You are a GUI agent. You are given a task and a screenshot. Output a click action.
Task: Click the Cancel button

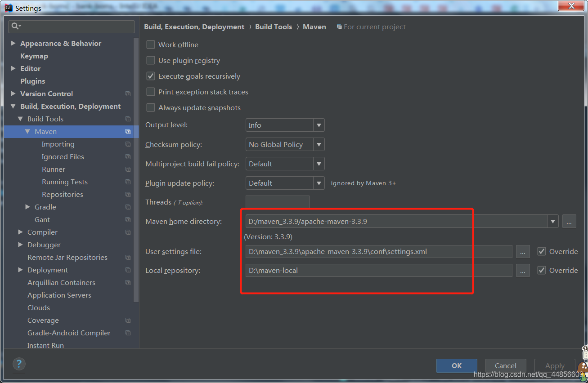(x=506, y=365)
